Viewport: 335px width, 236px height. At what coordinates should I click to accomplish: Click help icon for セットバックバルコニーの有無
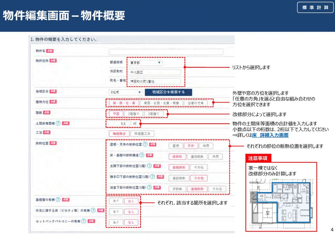83,221
